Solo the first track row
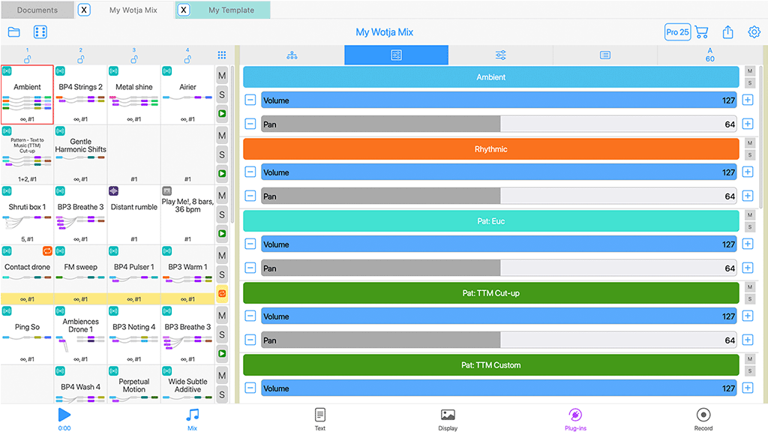This screenshot has height=432, width=768. 222,94
